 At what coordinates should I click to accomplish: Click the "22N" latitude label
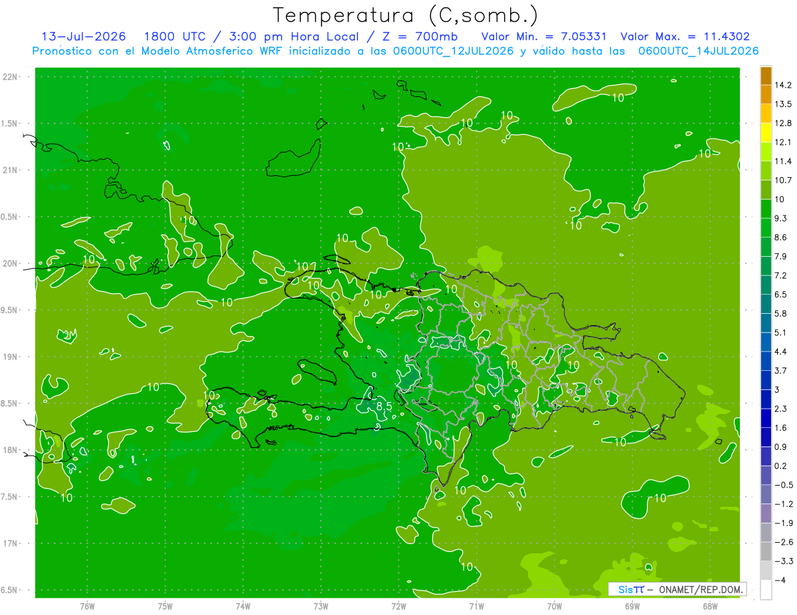10,77
